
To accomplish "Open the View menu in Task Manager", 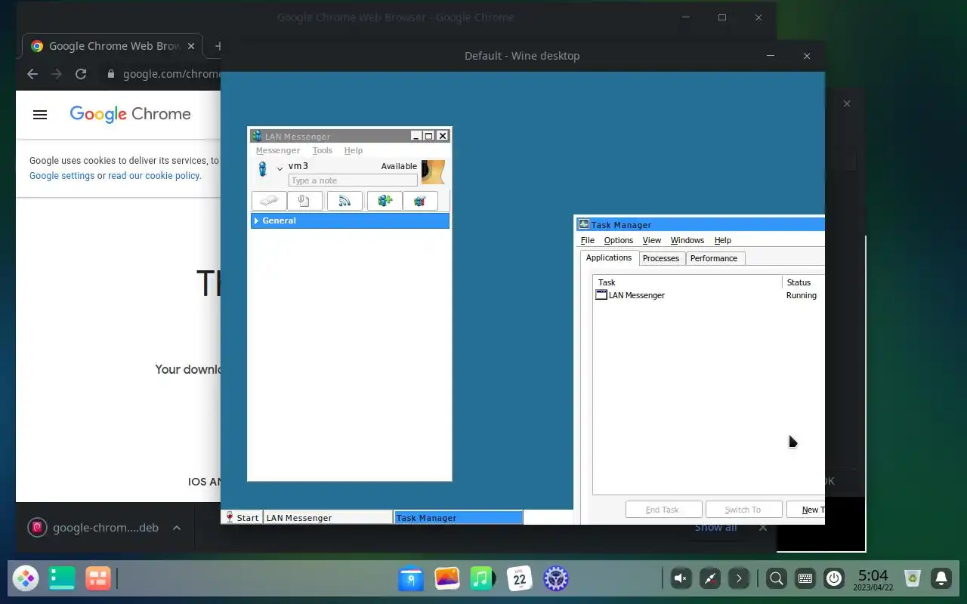I will 651,240.
